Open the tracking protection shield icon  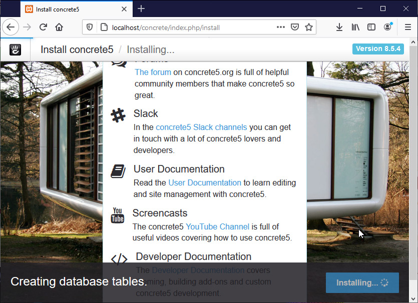[x=90, y=27]
